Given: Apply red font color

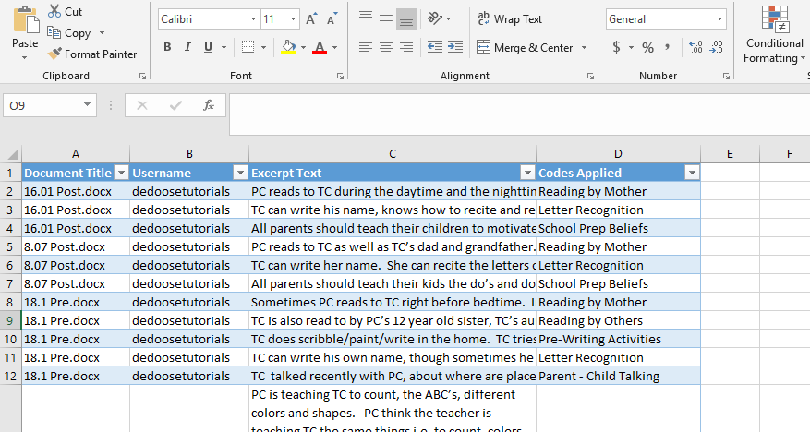Looking at the screenshot, I should (x=320, y=47).
